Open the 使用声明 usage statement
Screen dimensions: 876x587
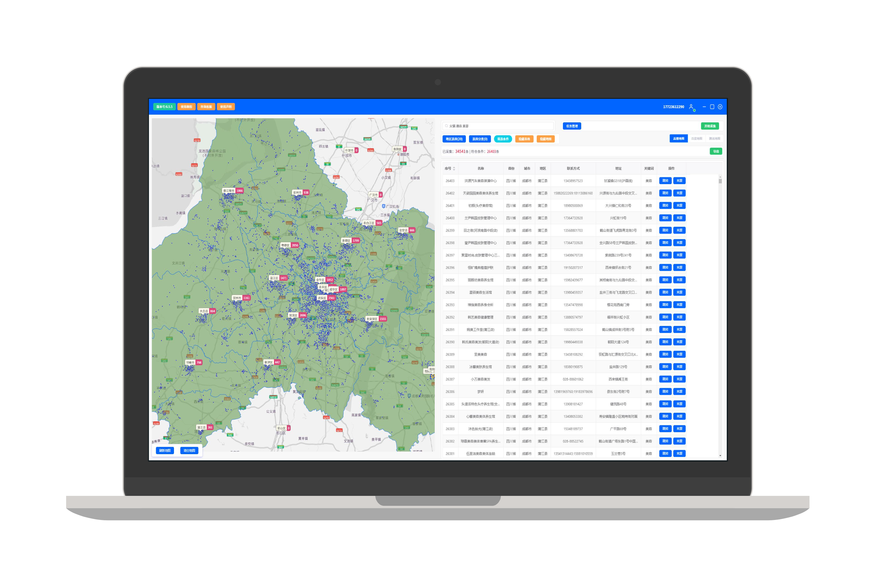pyautogui.click(x=226, y=107)
